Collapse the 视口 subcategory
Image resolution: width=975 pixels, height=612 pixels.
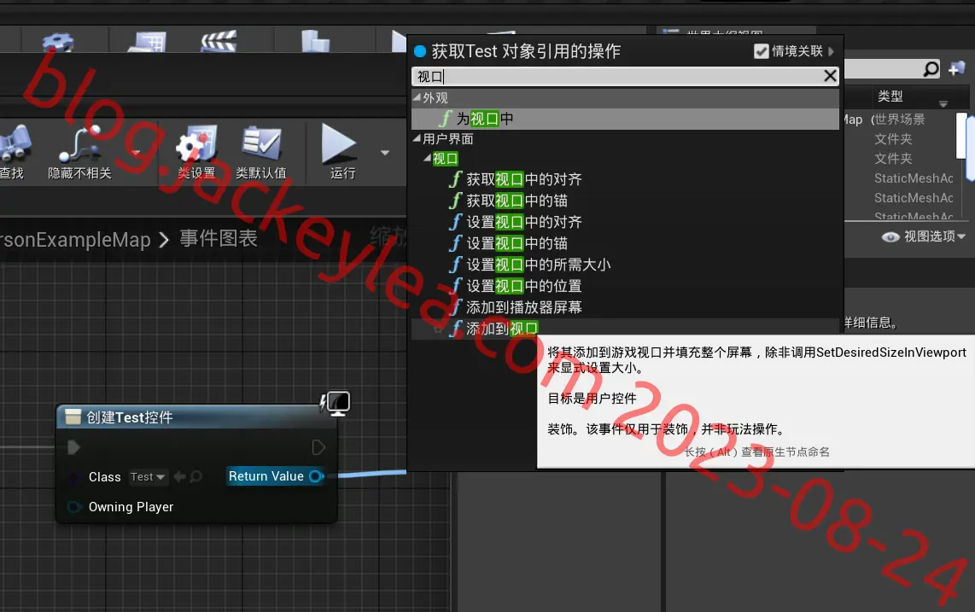(427, 159)
